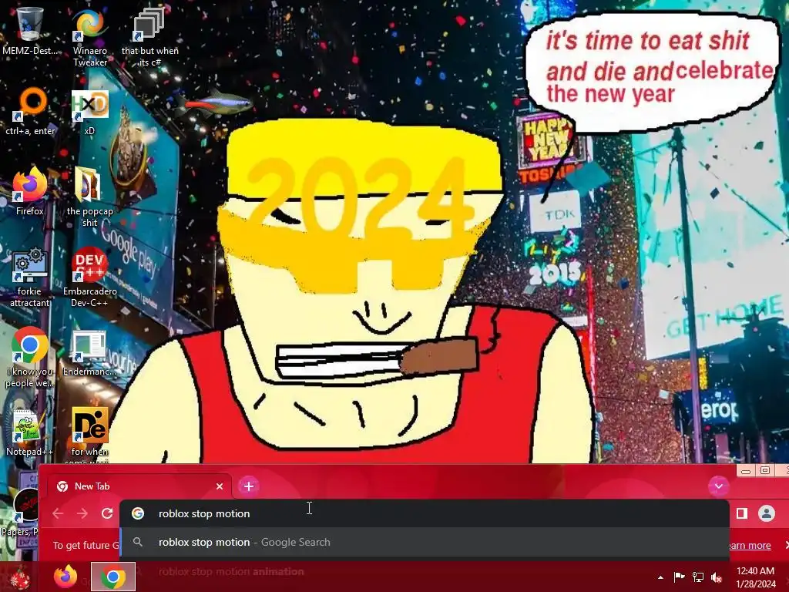Click the Chrome taskbar button

[113, 577]
